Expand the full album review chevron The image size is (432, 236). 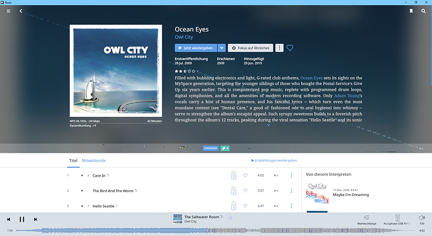point(269,125)
